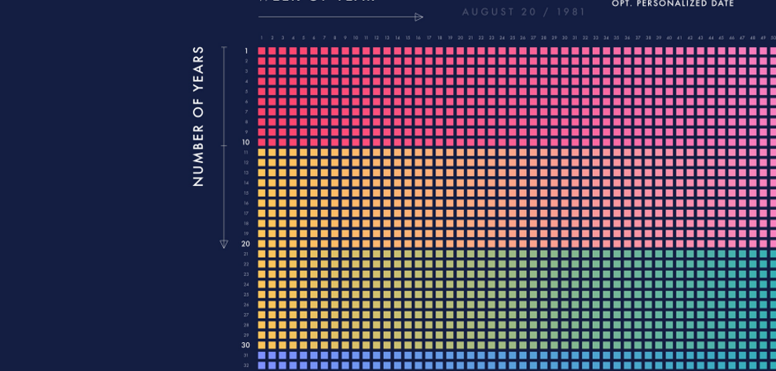Select the bold year label 20

tap(246, 244)
